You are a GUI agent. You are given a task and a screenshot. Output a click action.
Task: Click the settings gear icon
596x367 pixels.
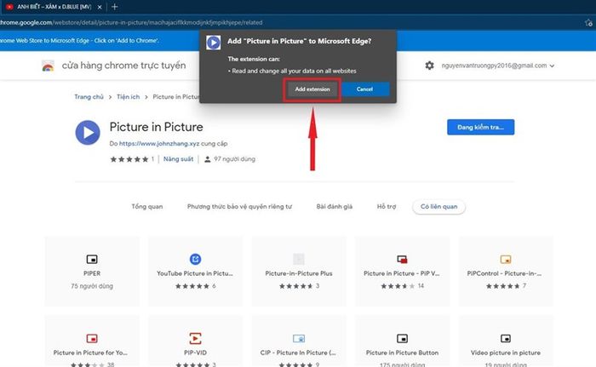tap(428, 66)
